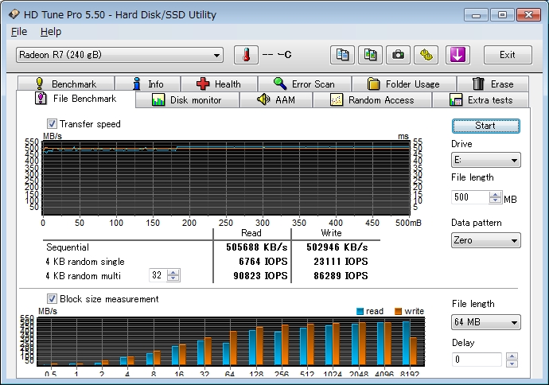Open the options tools icon
This screenshot has width=549, height=385.
[428, 55]
